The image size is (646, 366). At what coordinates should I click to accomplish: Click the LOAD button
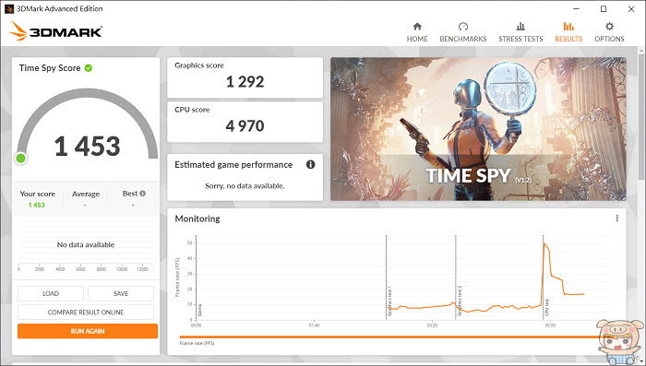pos(51,293)
